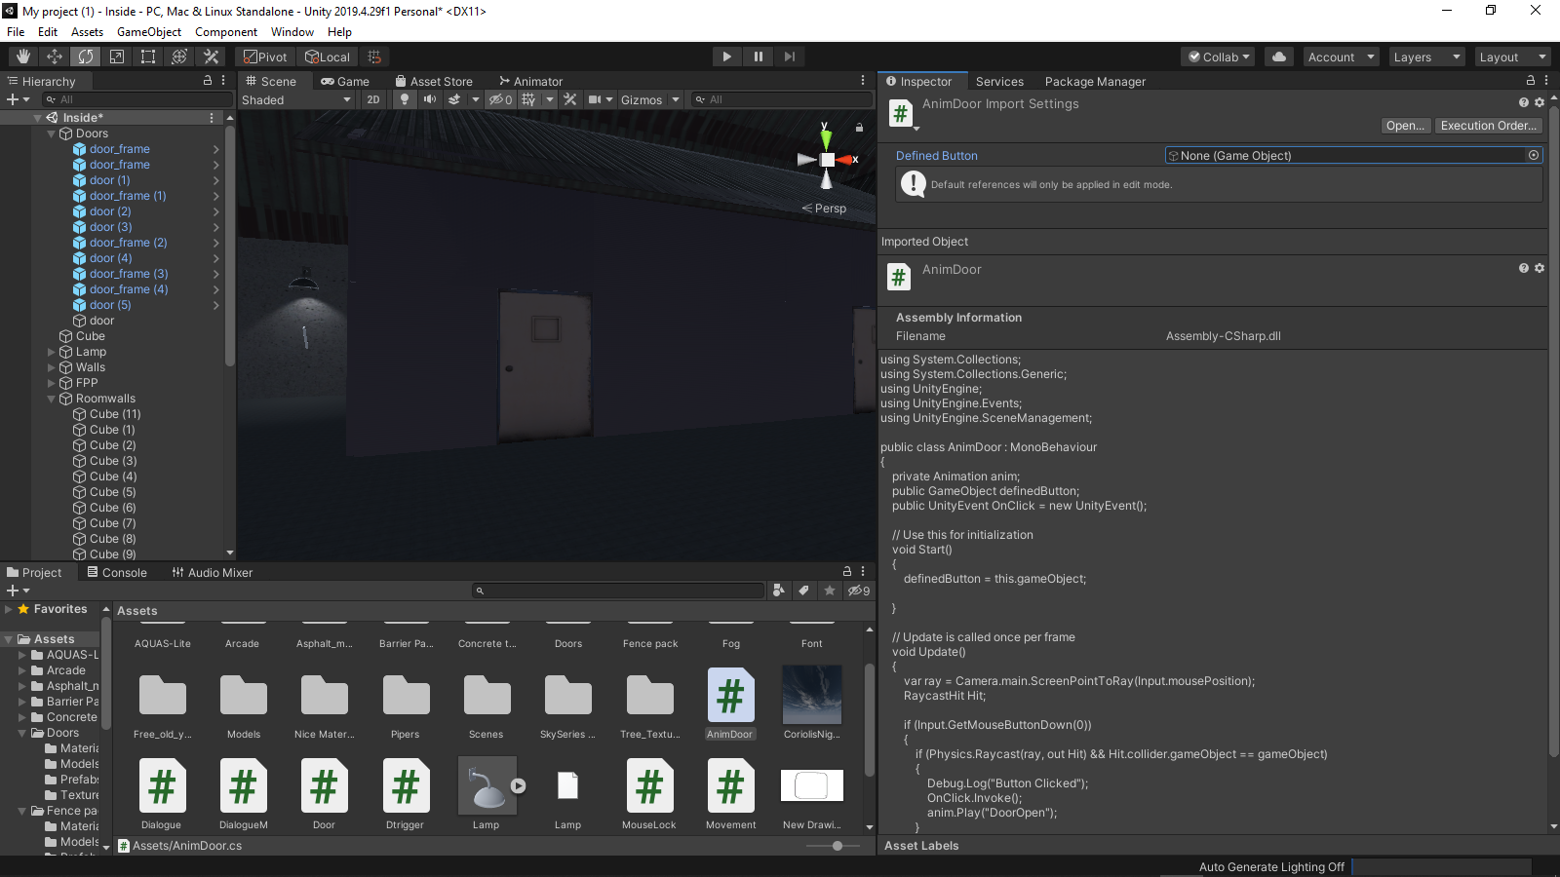Viewport: 1560px width, 877px height.
Task: Toggle grid snapping icon next to Local
Action: (374, 57)
